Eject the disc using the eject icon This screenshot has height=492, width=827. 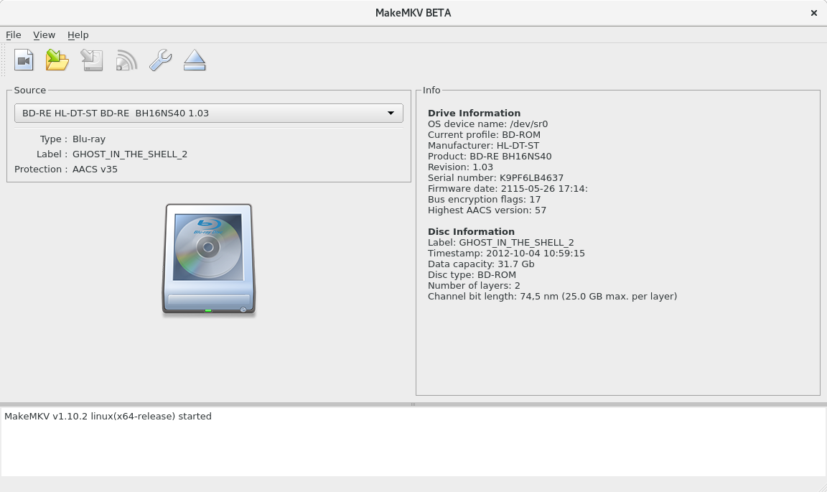pos(195,60)
